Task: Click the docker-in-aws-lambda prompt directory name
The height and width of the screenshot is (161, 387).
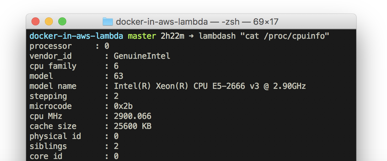Action: click(76, 36)
